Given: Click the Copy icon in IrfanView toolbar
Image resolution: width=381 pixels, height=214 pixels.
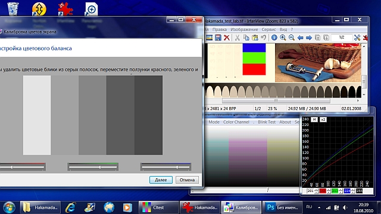Looking at the screenshot, I should (246, 37).
